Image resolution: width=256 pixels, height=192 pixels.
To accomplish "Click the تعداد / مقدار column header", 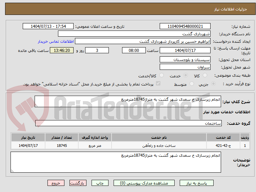I will click(x=62, y=137).
